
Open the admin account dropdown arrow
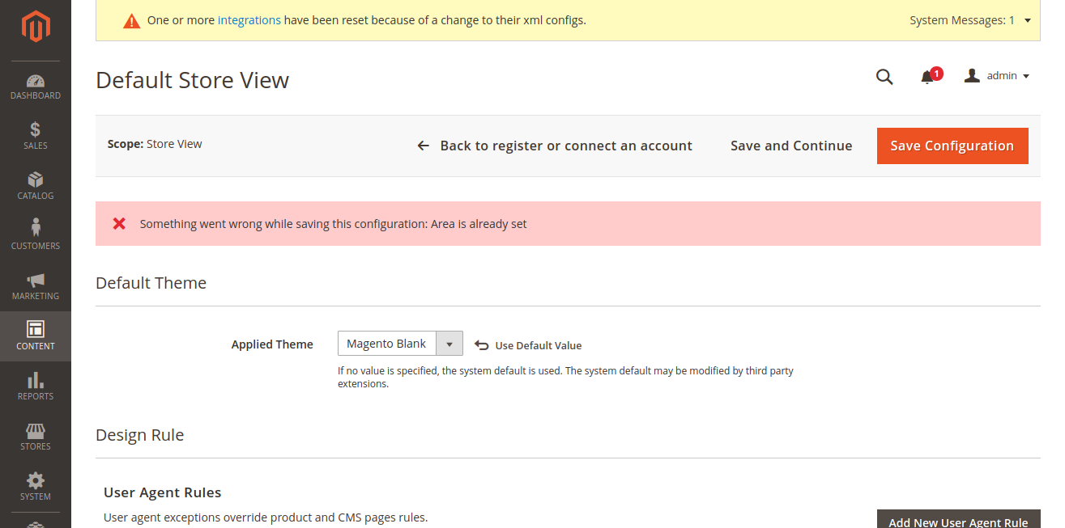point(1026,76)
